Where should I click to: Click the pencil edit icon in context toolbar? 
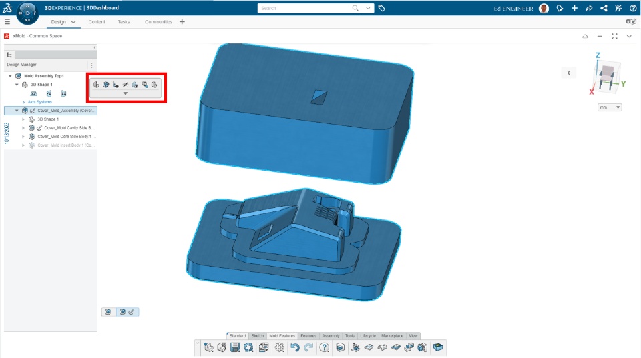[x=125, y=85]
